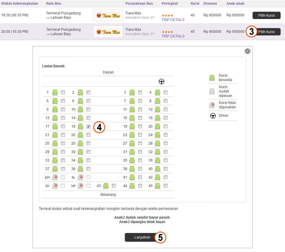Click the Perusahaan Bus column header
This screenshot has width=285, height=252.
point(139,4)
